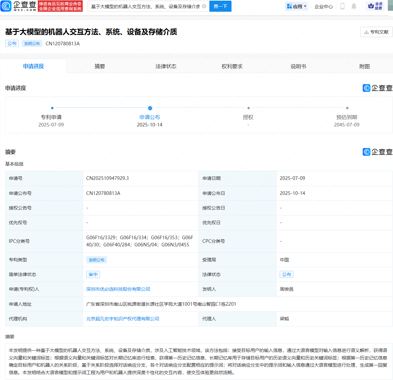Screen dimensions: 393x380
Task: Download via the 专利文献 button
Action: click(376, 32)
